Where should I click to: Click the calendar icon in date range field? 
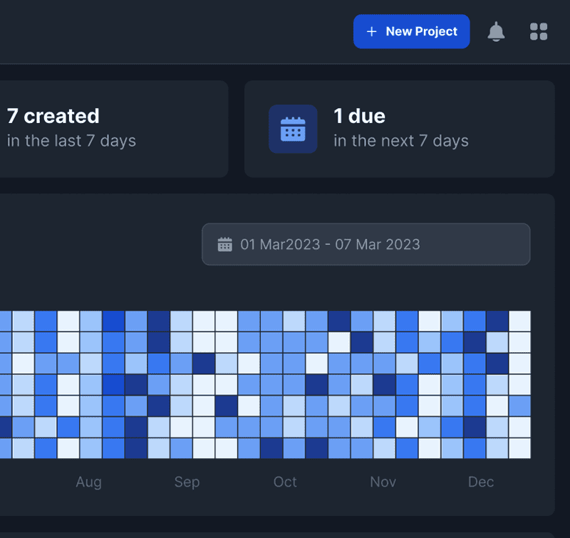click(x=224, y=244)
